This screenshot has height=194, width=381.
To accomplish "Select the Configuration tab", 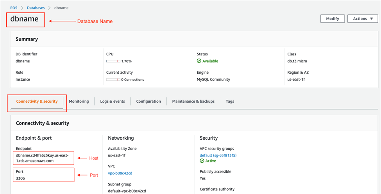I will pyautogui.click(x=148, y=101).
